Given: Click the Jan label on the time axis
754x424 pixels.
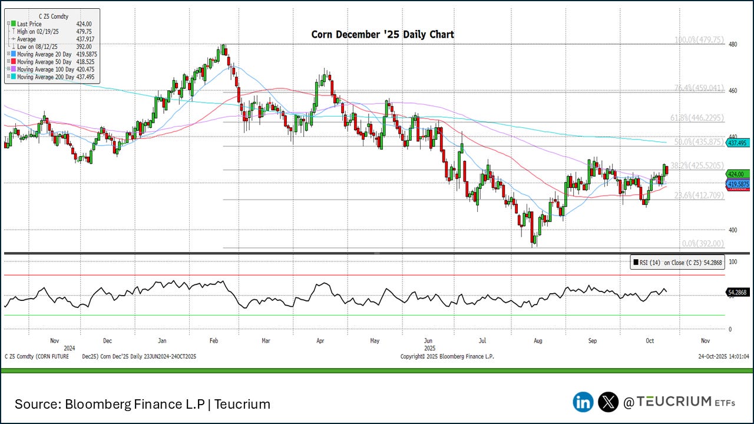Looking at the screenshot, I should pyautogui.click(x=162, y=341).
